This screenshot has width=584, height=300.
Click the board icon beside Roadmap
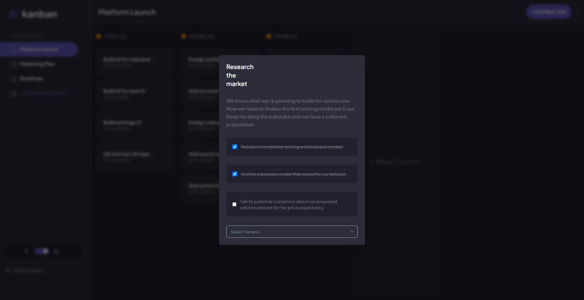(x=13, y=79)
